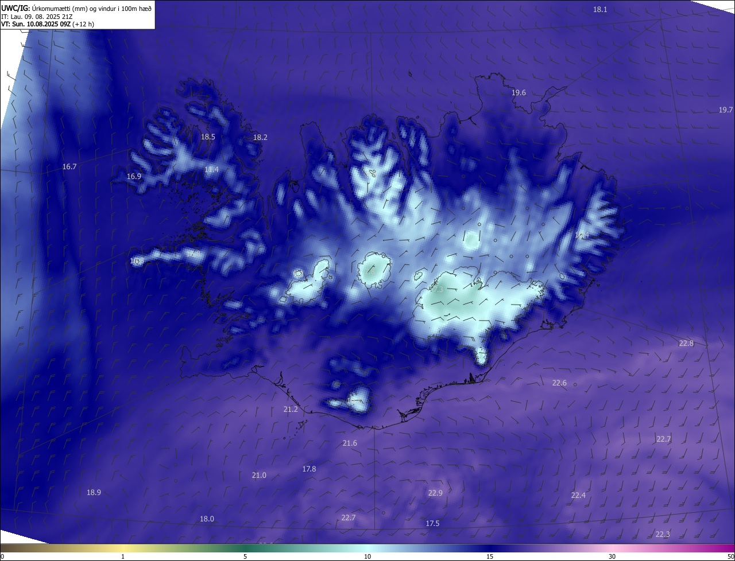Click the colorbar tick labeled 5
The image size is (735, 561).
click(245, 556)
